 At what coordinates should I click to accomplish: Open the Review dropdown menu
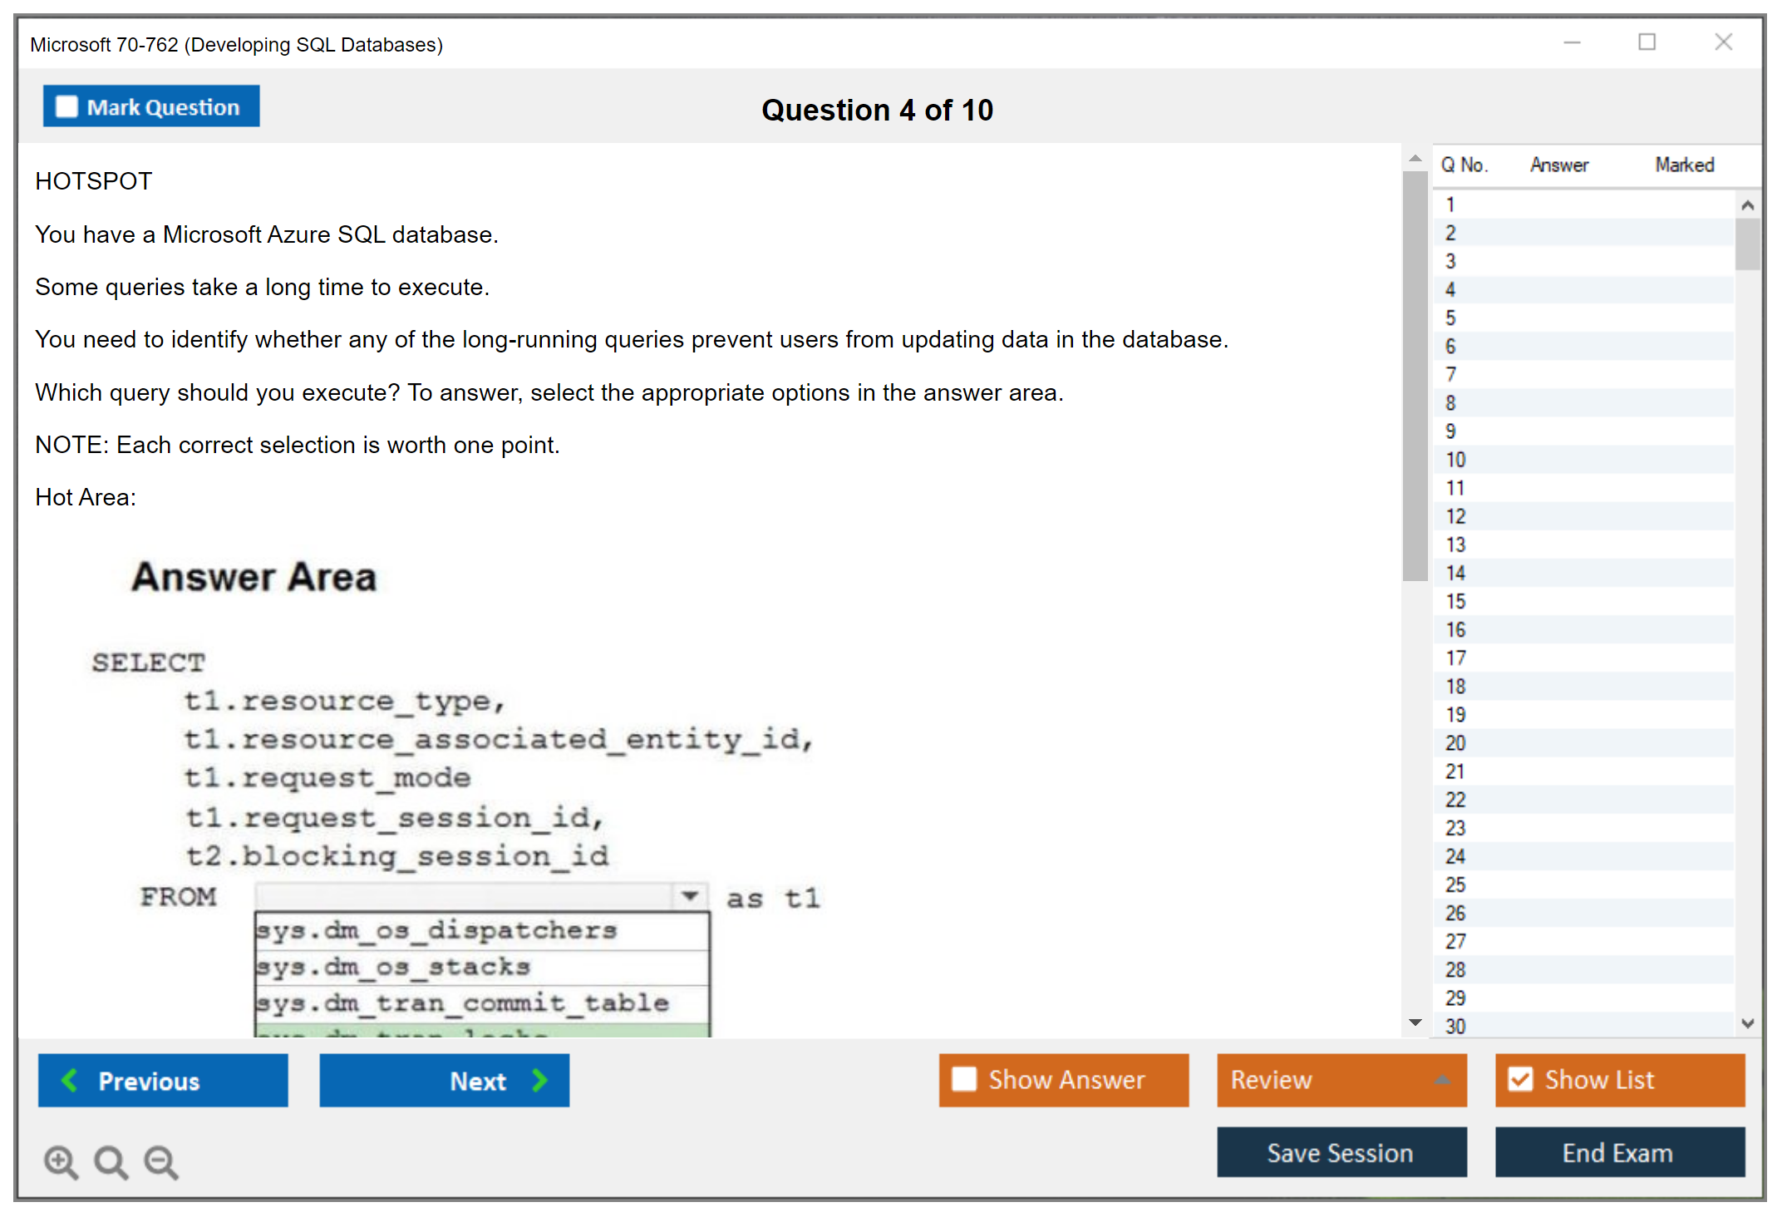tap(1442, 1080)
